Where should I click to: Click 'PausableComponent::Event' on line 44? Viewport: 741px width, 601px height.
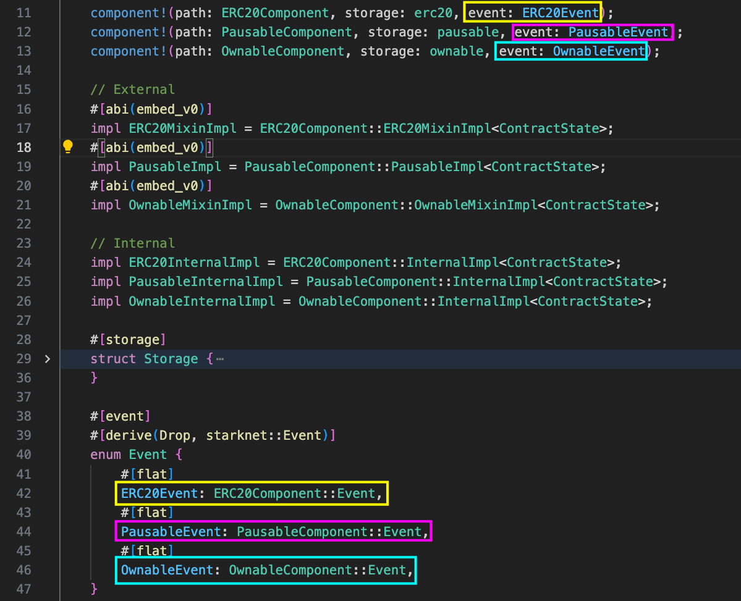click(329, 531)
